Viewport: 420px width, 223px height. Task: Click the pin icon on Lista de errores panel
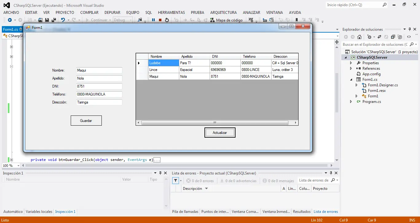click(x=331, y=173)
